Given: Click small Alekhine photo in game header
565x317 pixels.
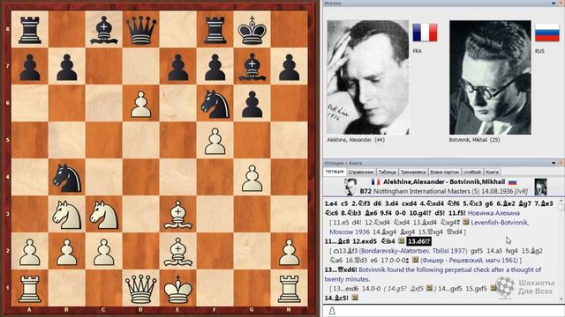Looking at the screenshot, I should [x=350, y=187].
